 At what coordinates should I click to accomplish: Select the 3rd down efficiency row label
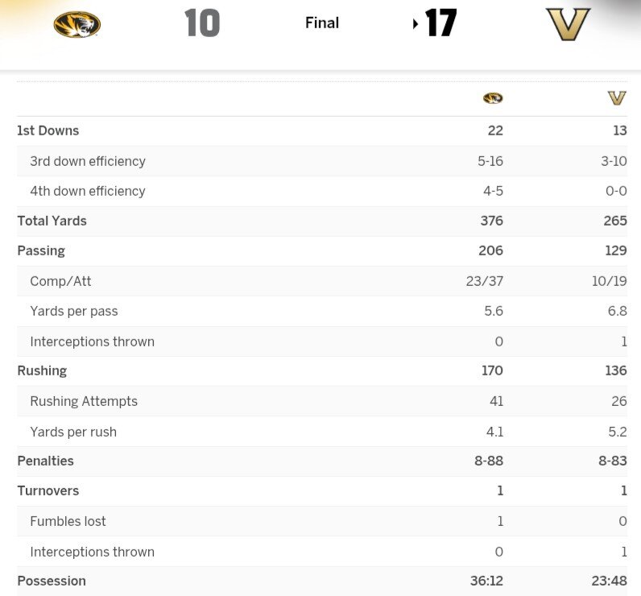[88, 161]
